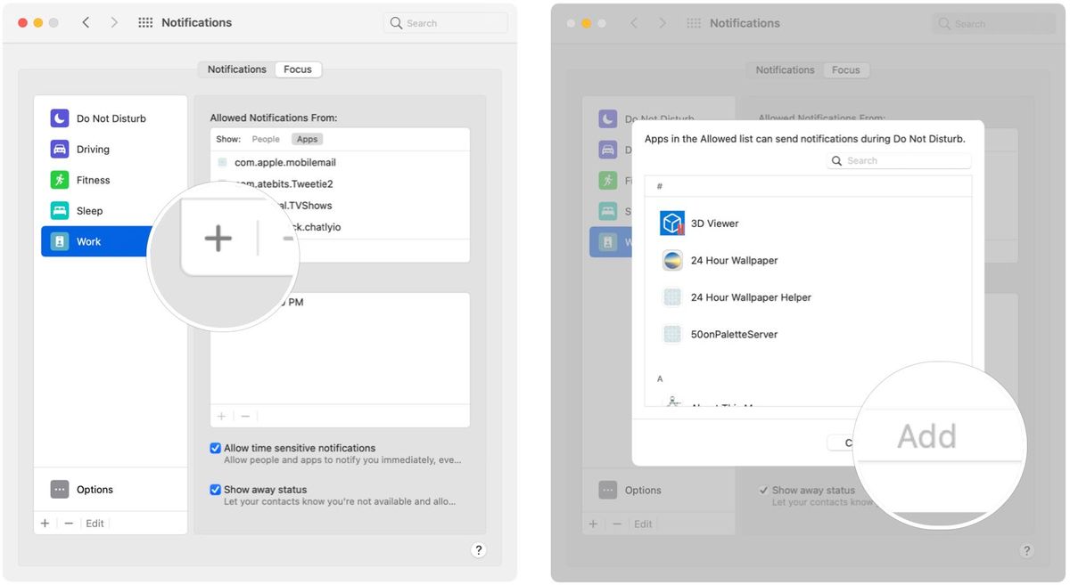The width and height of the screenshot is (1070, 585).
Task: Select the com.apple.mobilemail row
Action: (340, 163)
